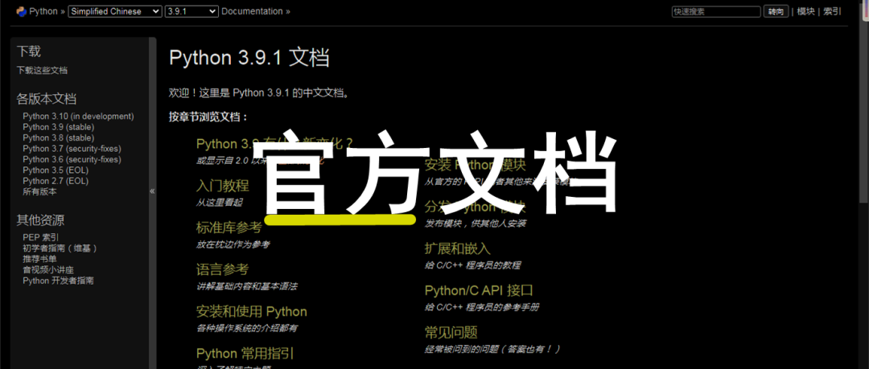This screenshot has height=369, width=869.
Task: Open 常见问题 chapter
Action: coord(451,333)
